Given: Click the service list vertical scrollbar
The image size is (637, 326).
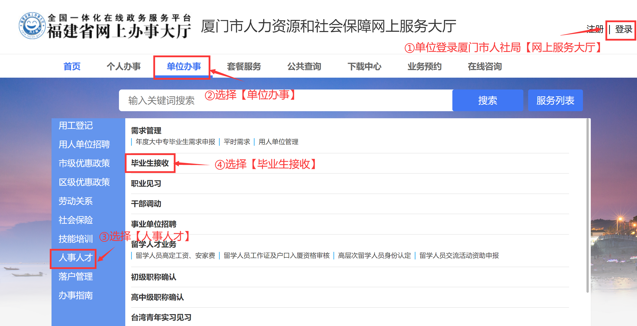Looking at the screenshot, I should pyautogui.click(x=587, y=205).
